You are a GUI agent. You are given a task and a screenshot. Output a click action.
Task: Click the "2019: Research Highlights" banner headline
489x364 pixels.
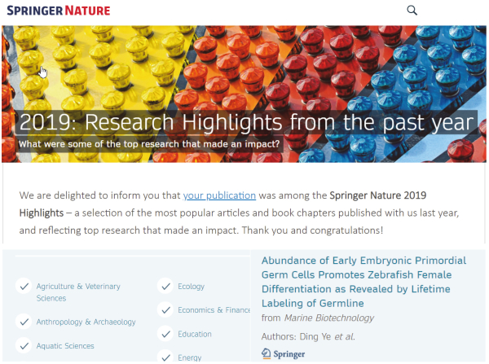coord(244,122)
